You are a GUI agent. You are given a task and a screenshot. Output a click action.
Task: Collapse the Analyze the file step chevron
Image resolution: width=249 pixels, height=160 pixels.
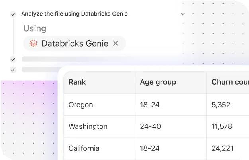pos(183,14)
